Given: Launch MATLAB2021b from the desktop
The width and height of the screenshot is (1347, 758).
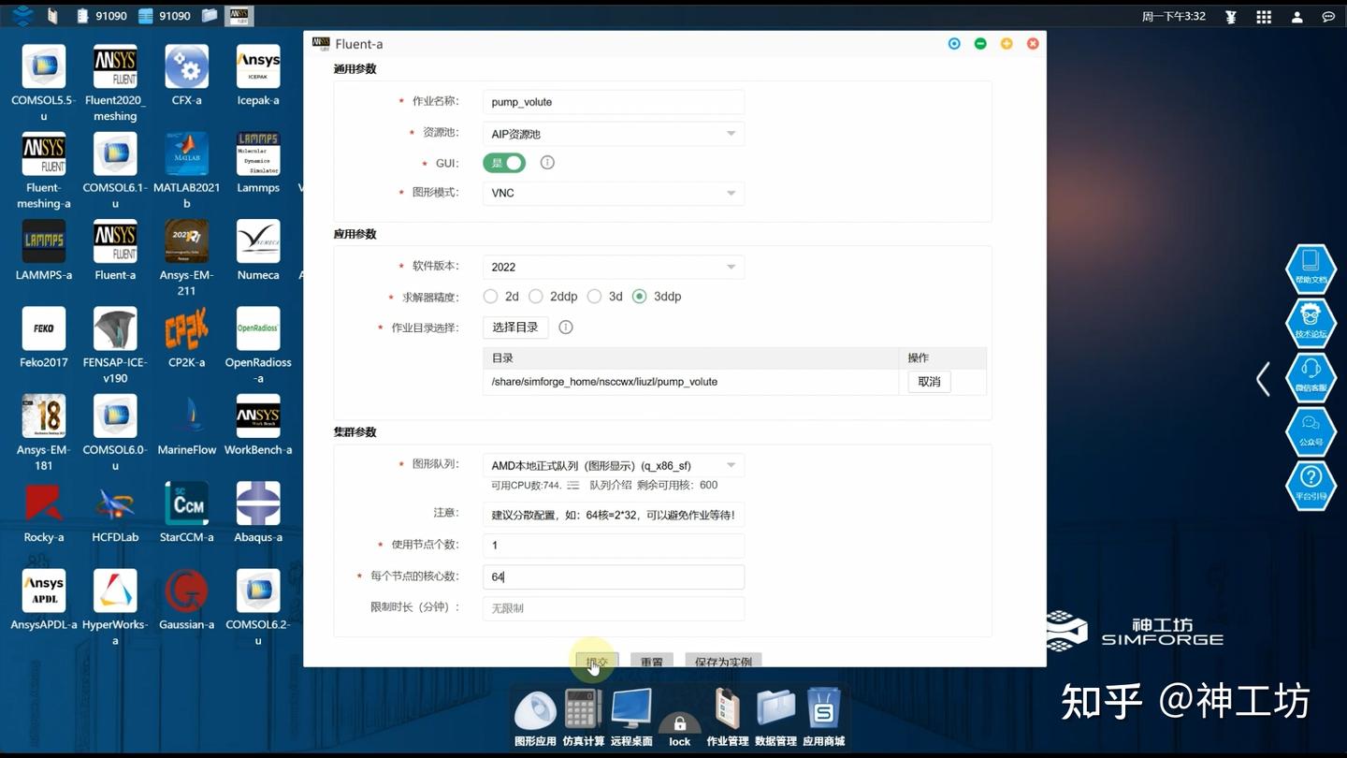Looking at the screenshot, I should click(x=187, y=154).
